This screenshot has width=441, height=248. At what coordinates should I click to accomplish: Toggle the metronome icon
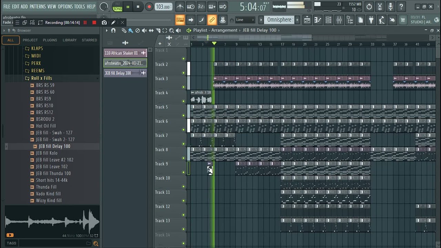(180, 7)
